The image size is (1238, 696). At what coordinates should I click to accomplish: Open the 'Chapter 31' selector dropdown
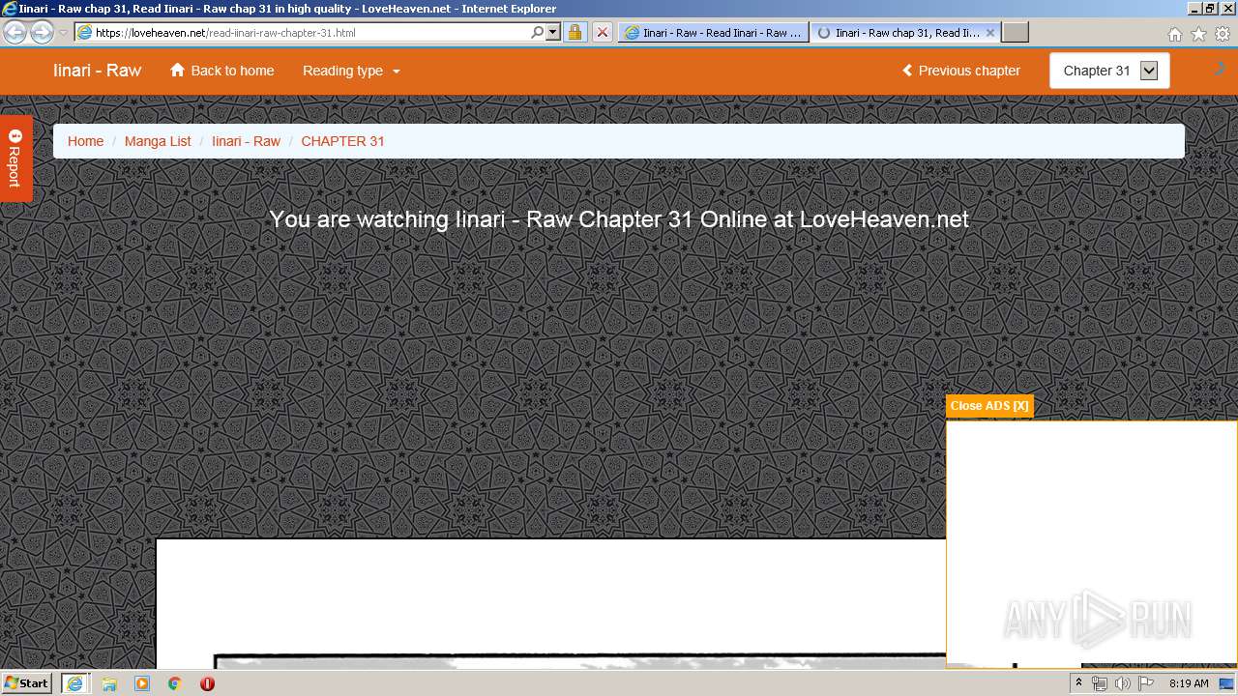pos(1109,71)
